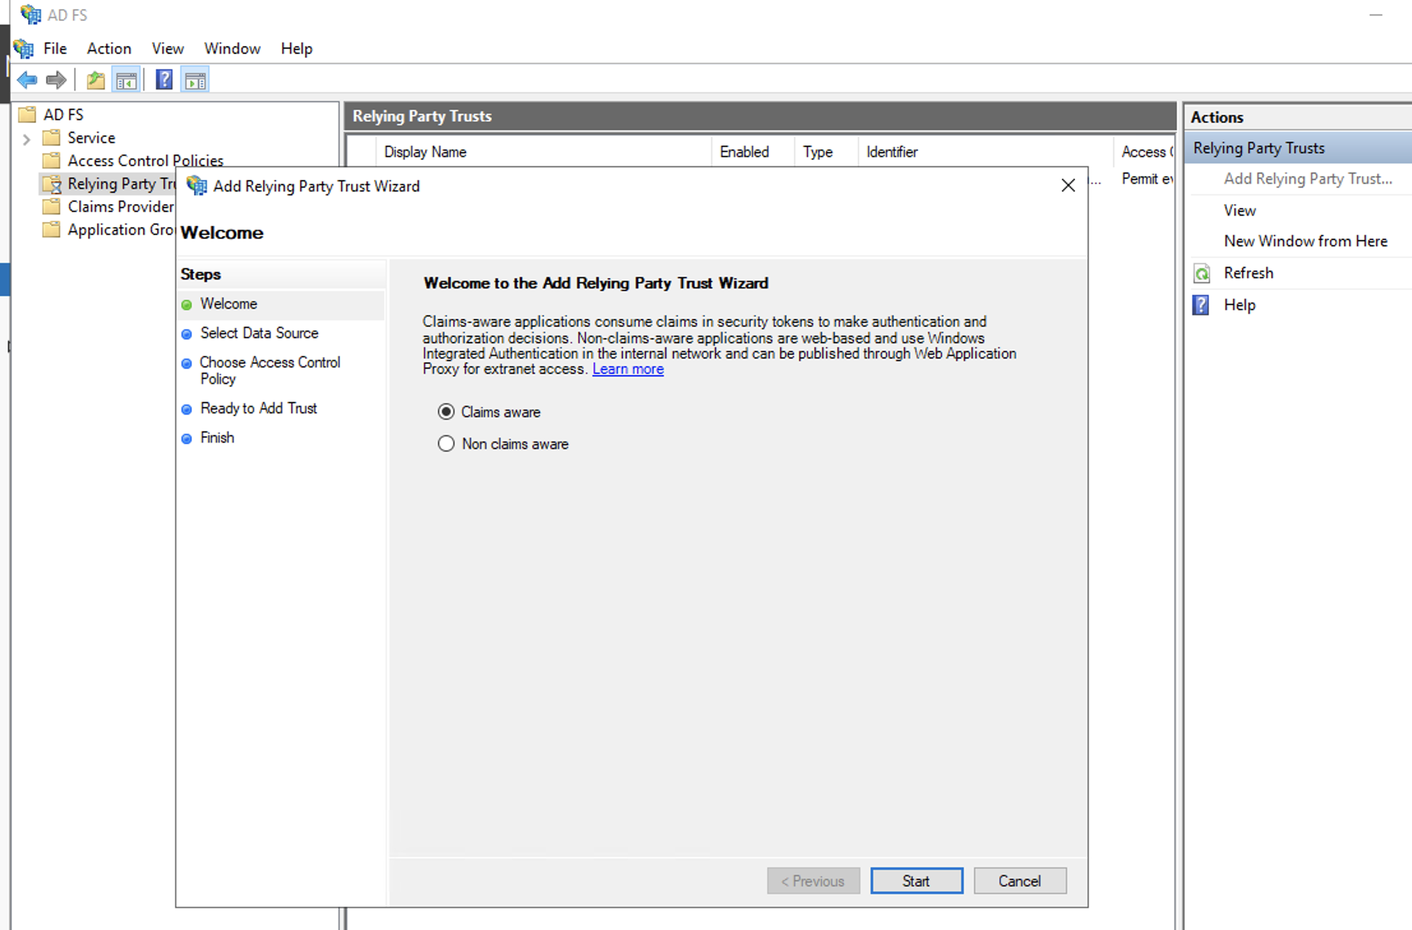Select the Ready to Add Trust step
The height and width of the screenshot is (930, 1412).
click(x=259, y=408)
